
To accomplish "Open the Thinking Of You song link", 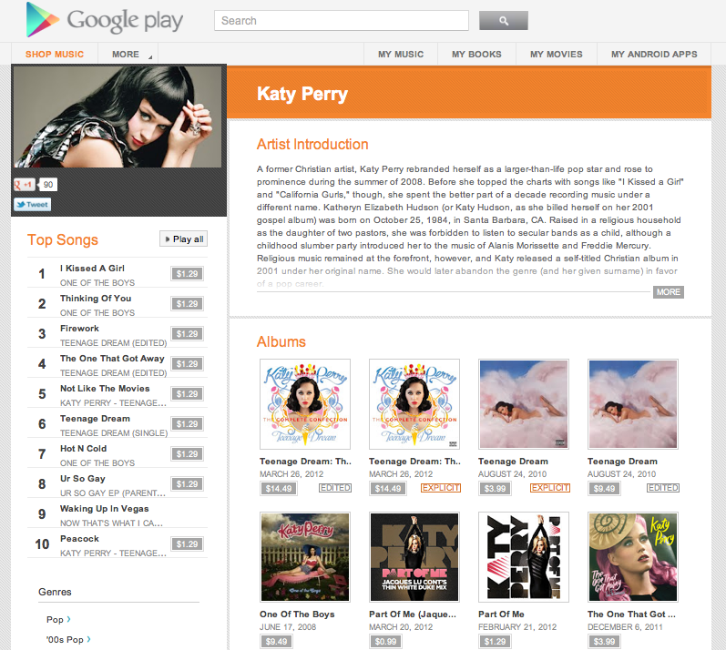I will coord(96,299).
